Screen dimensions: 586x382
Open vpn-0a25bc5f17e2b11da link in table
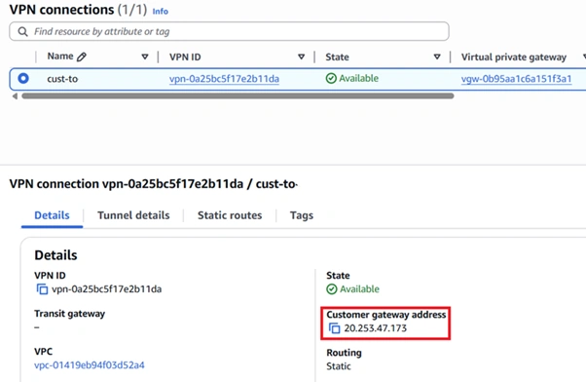coord(224,79)
